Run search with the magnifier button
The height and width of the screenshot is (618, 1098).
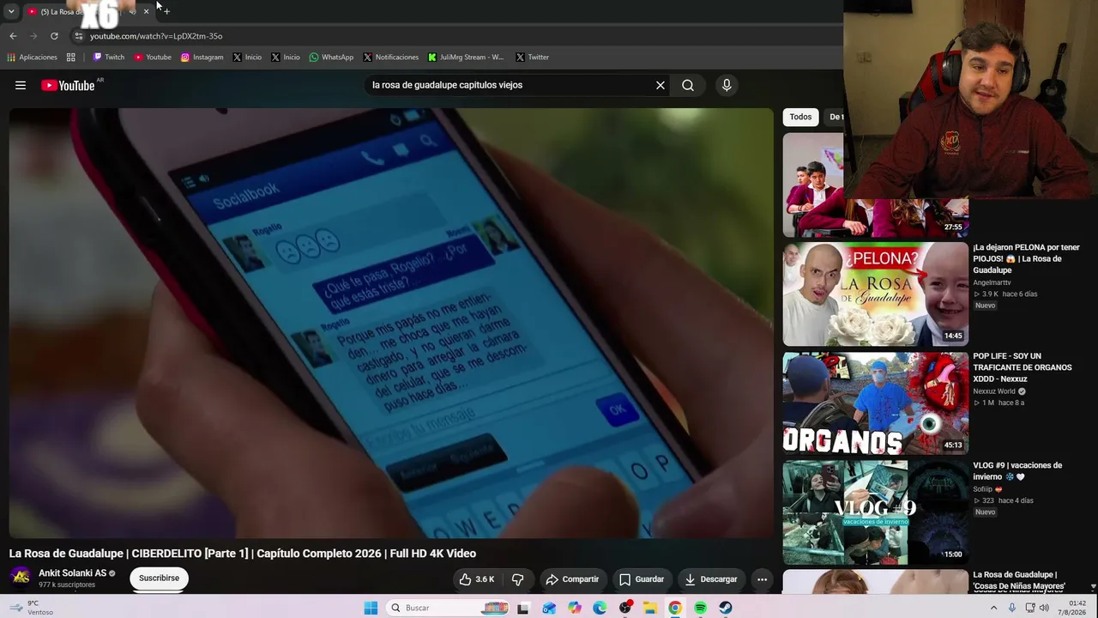click(688, 85)
